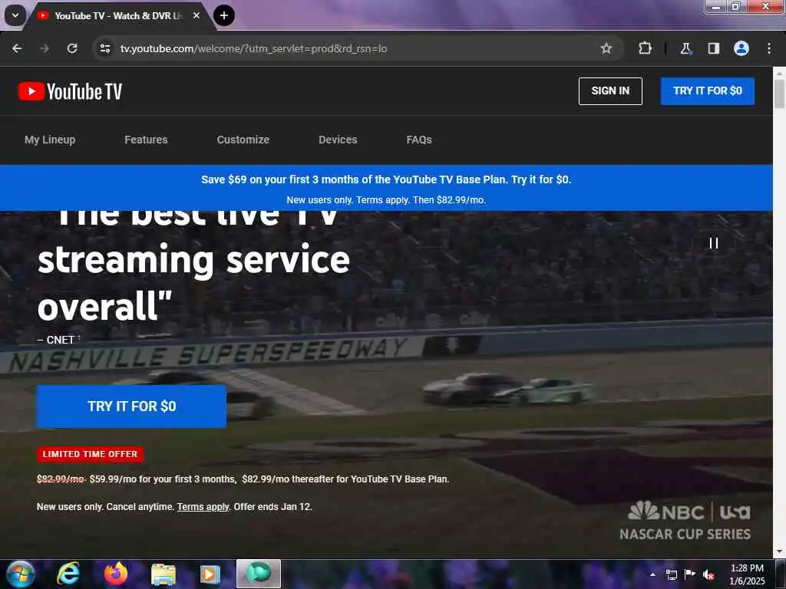The image size is (786, 589).
Task: Open the Chrome profile avatar
Action: click(741, 48)
